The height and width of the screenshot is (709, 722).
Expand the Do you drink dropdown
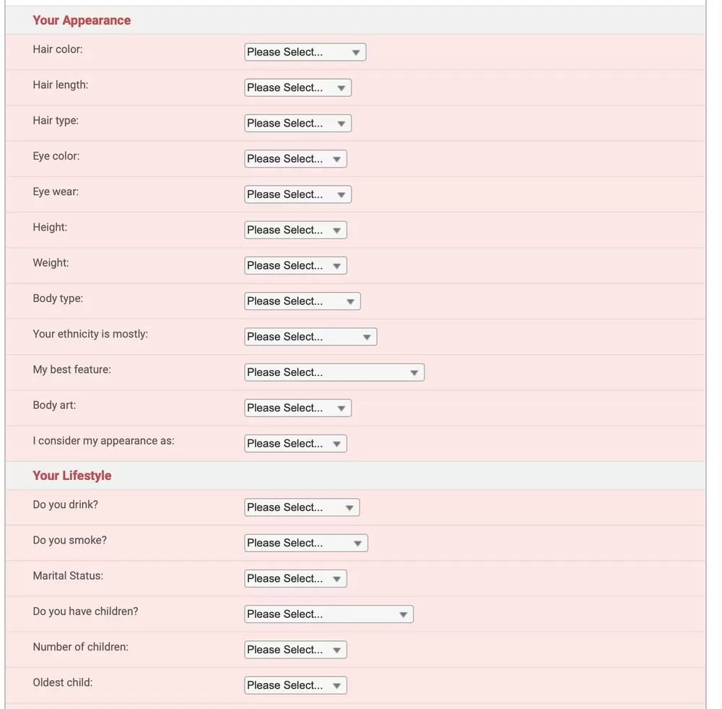(302, 507)
